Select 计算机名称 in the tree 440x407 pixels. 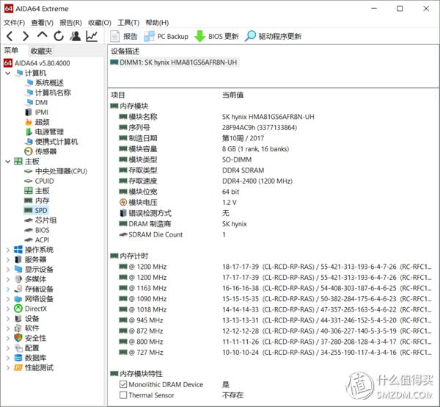(48, 93)
